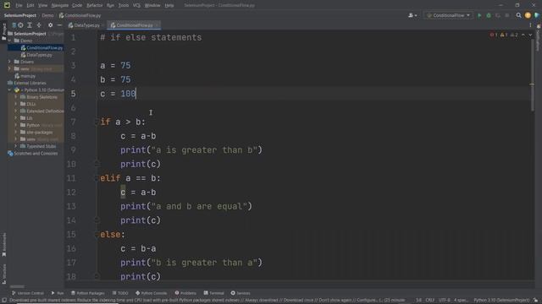Open the File menu
This screenshot has height=304, width=542.
pos(19,5)
